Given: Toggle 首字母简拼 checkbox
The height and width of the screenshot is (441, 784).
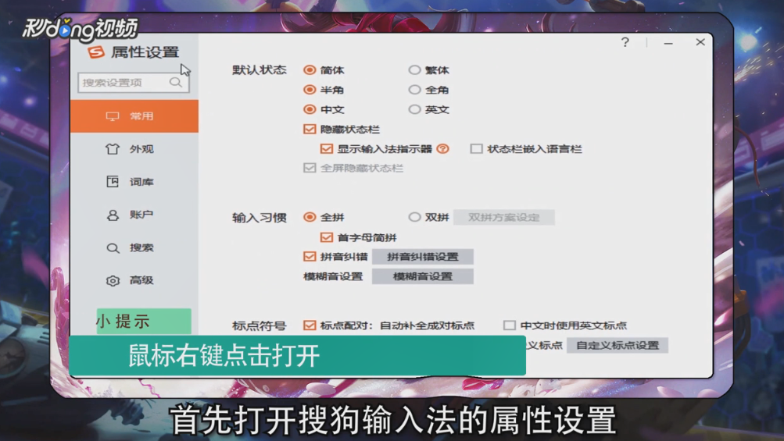Looking at the screenshot, I should click(x=327, y=237).
